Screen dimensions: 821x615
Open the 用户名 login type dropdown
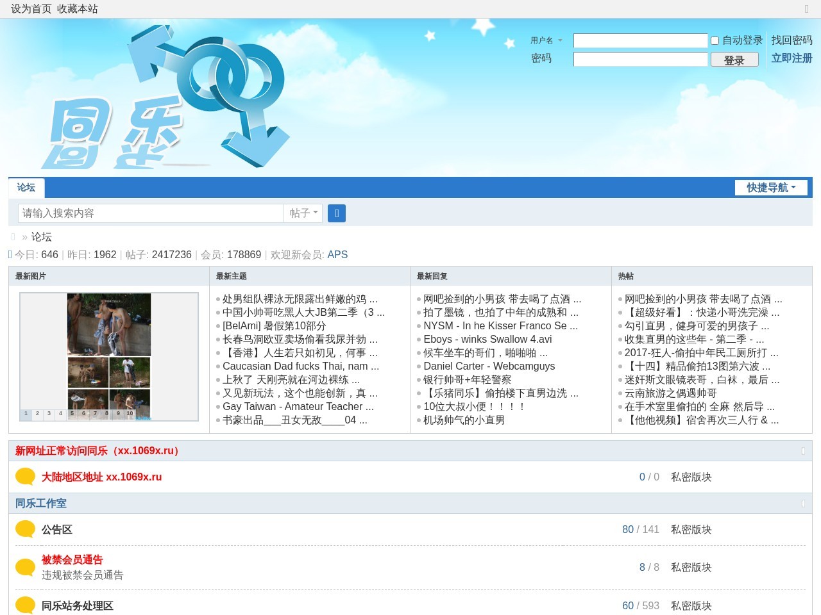(x=546, y=40)
